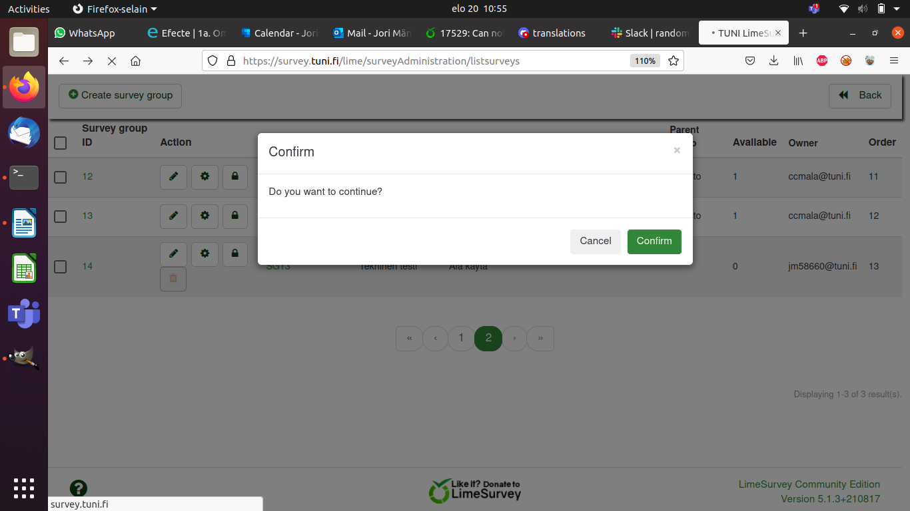Image resolution: width=910 pixels, height=511 pixels.
Task: Edit survey group 13 with pencil icon
Action: 173,216
